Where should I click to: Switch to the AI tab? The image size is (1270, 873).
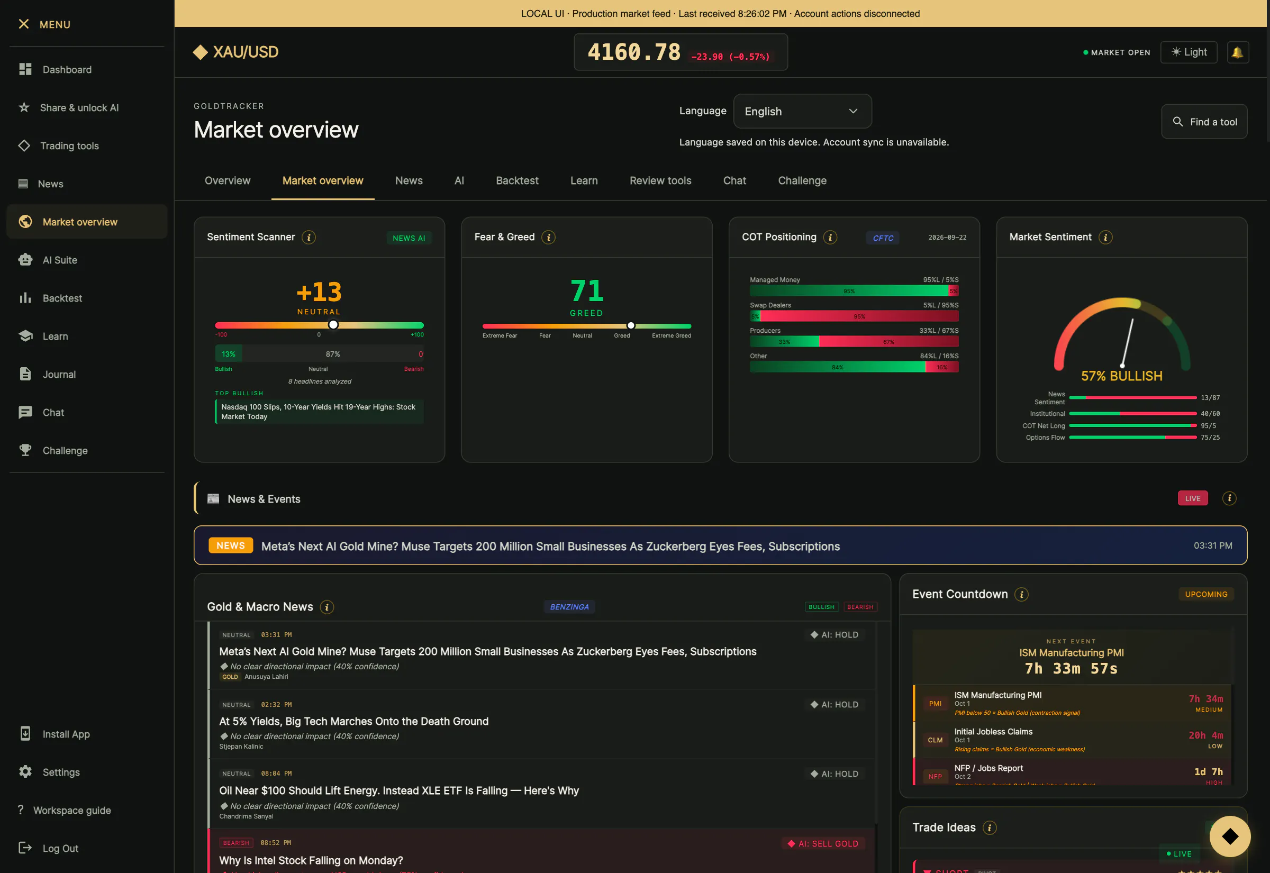tap(459, 180)
